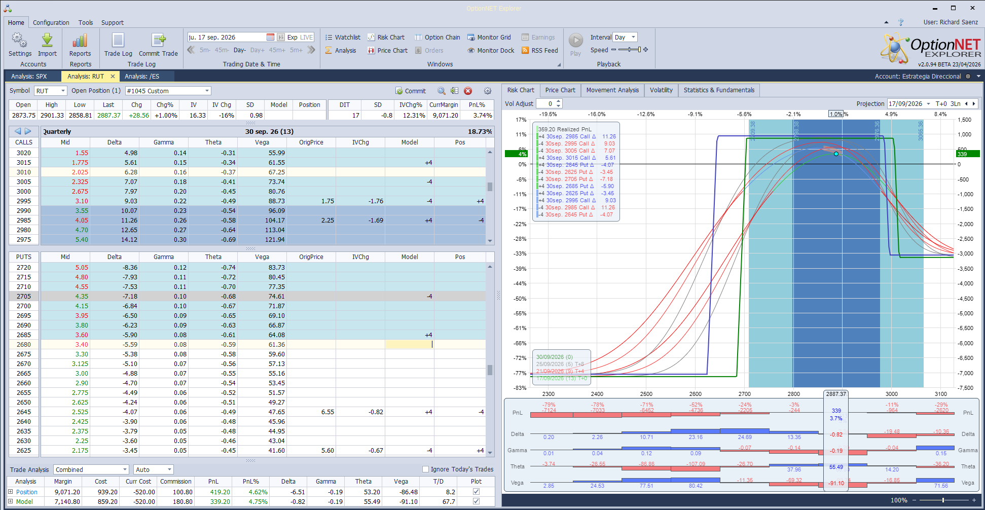Click the magnifier search icon near Commit
The height and width of the screenshot is (510, 985).
coord(442,91)
